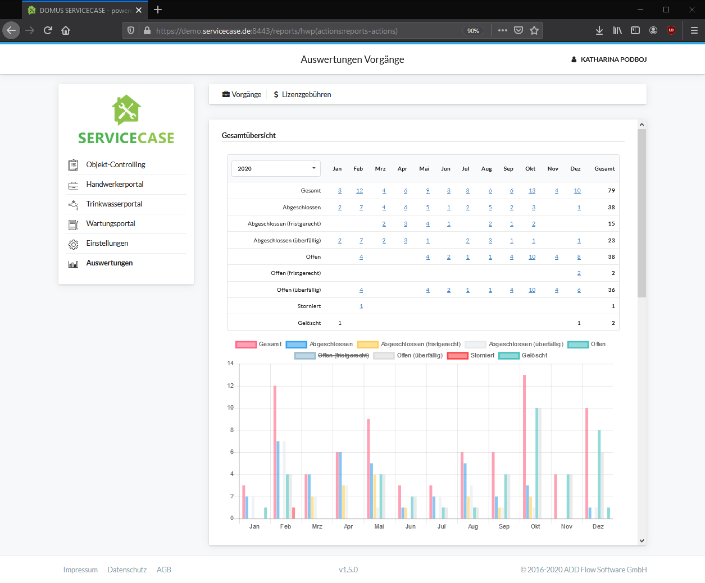The image size is (705, 583).
Task: Open the browser library icon
Action: pos(617,30)
